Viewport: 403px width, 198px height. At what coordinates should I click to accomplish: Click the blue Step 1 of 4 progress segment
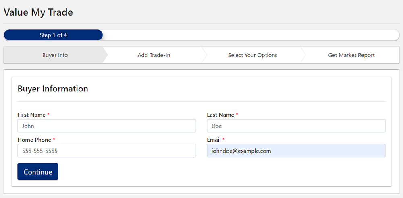tap(53, 35)
